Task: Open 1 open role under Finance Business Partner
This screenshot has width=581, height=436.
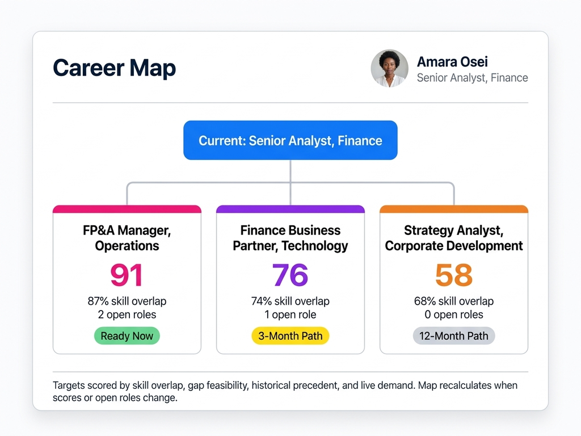Action: [290, 315]
